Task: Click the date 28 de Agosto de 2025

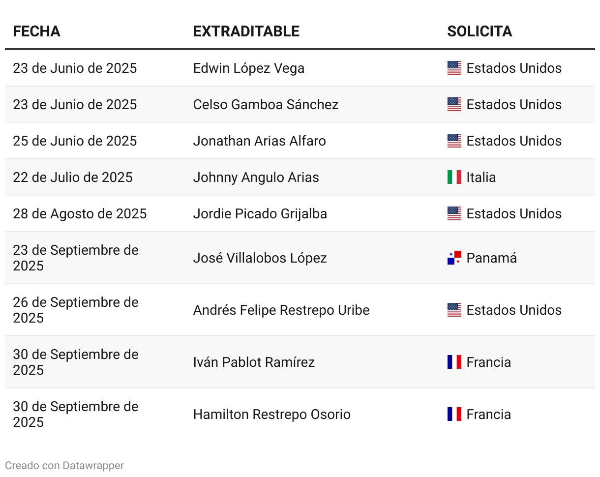Action: coord(80,213)
